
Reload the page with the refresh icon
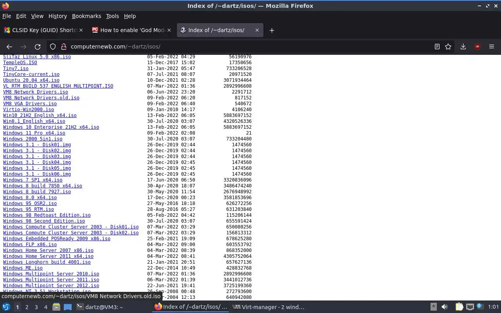(38, 47)
